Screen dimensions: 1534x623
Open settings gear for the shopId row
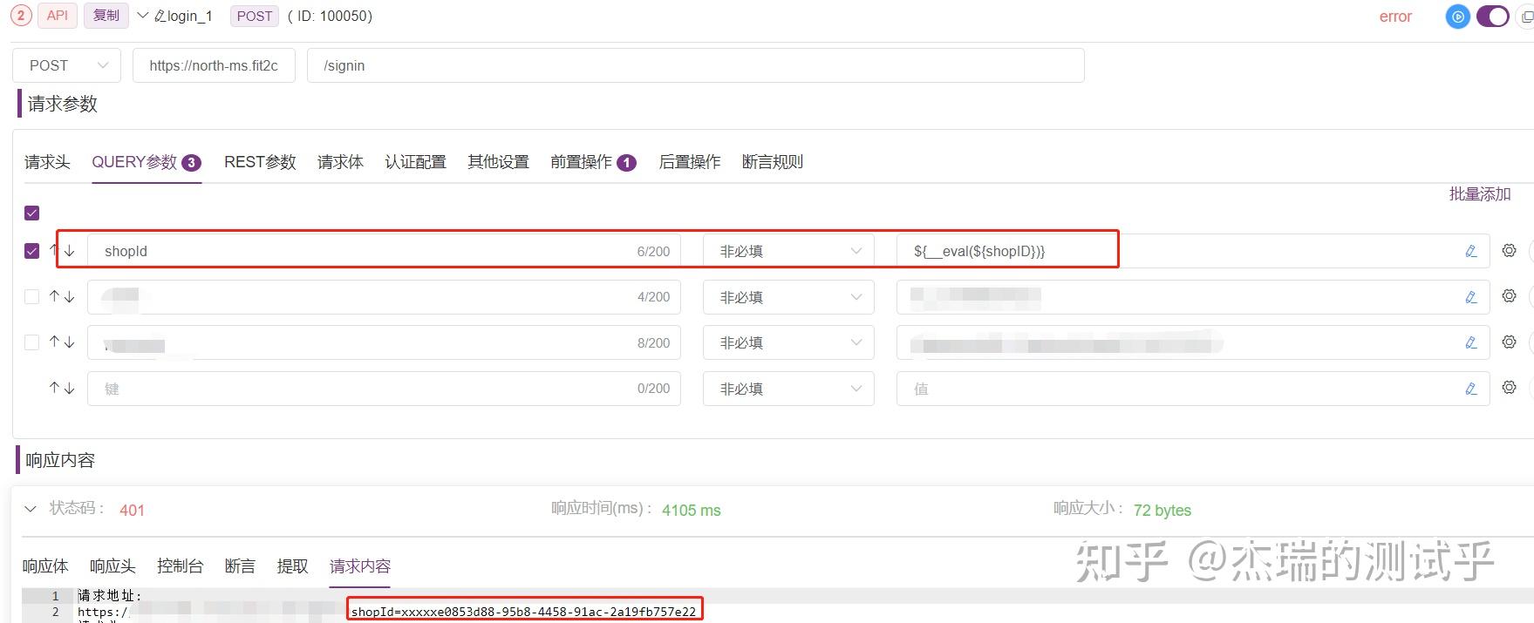[1509, 250]
